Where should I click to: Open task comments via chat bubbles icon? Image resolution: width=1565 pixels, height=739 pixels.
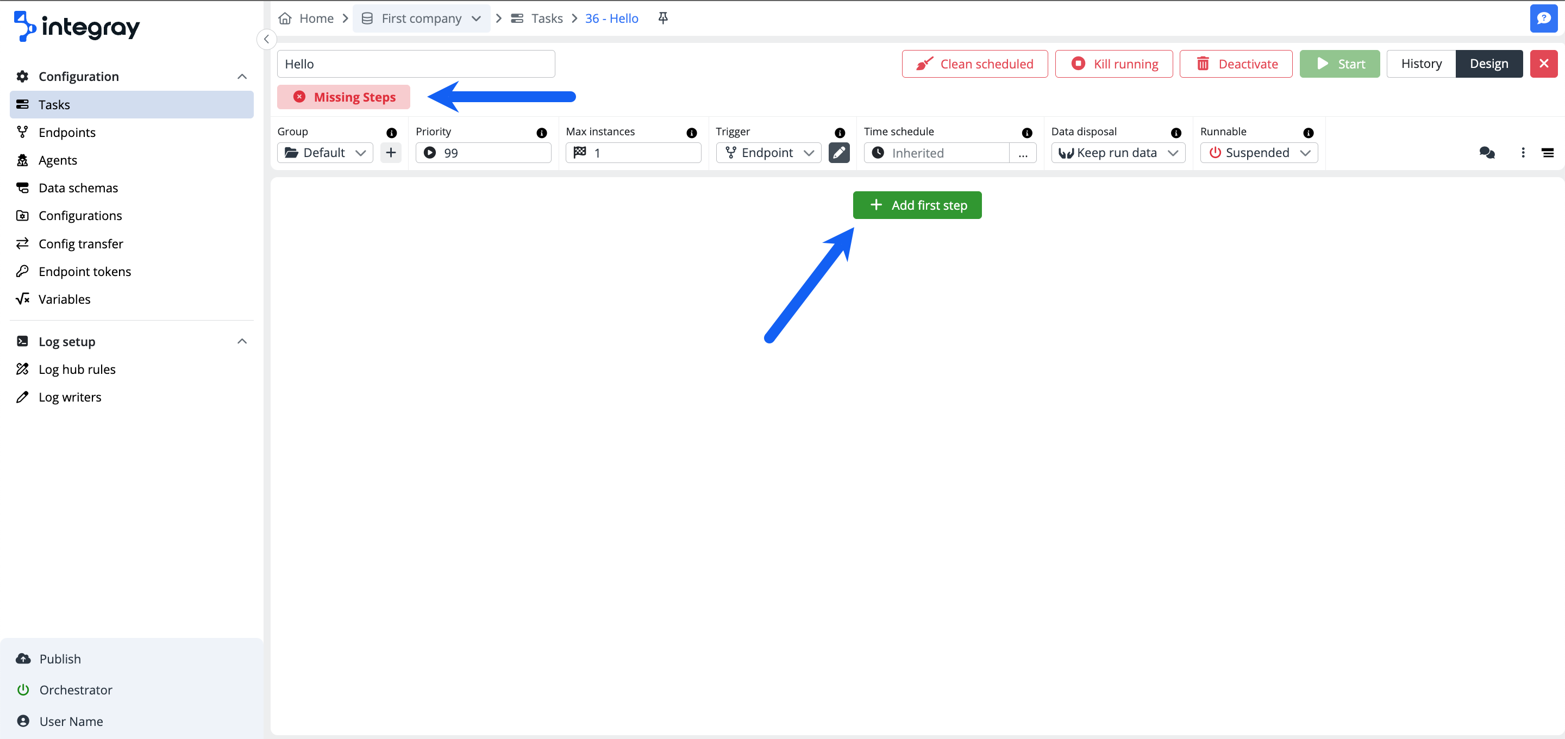(1487, 153)
